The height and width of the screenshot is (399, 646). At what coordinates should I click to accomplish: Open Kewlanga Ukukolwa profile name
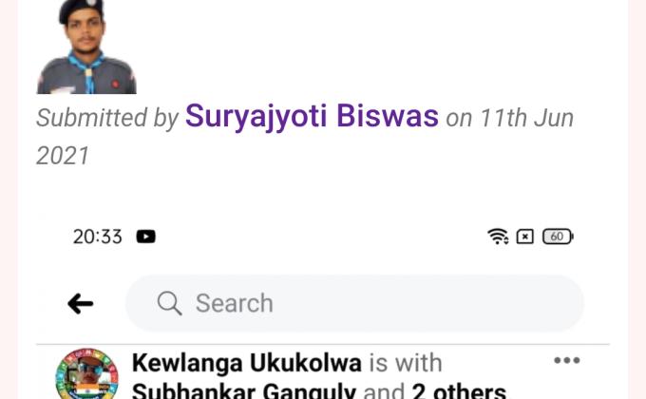[x=247, y=363]
